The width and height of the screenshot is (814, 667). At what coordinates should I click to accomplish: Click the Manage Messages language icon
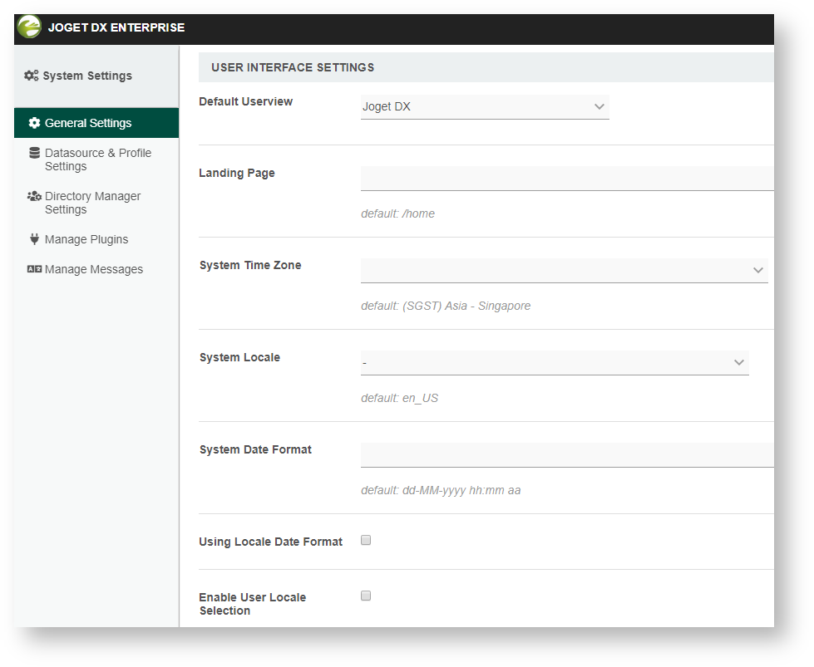click(34, 269)
